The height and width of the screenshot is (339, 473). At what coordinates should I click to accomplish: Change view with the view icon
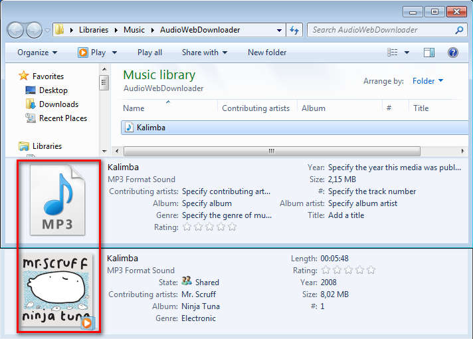click(x=392, y=53)
